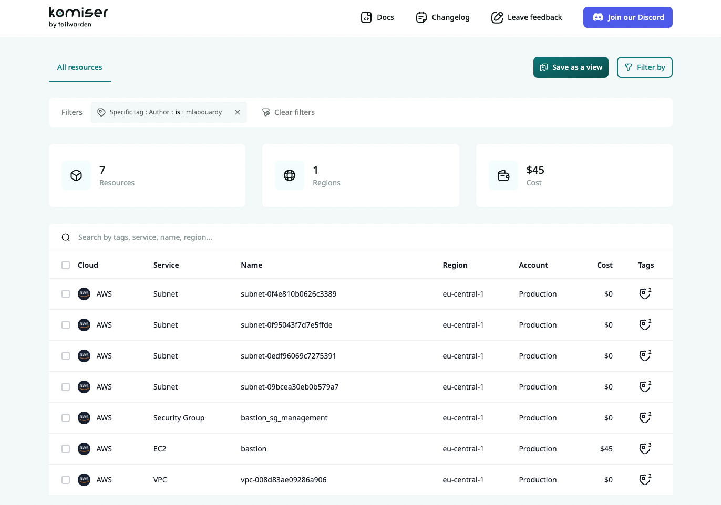Click the Regions globe icon
The width and height of the screenshot is (721, 505).
pyautogui.click(x=290, y=175)
